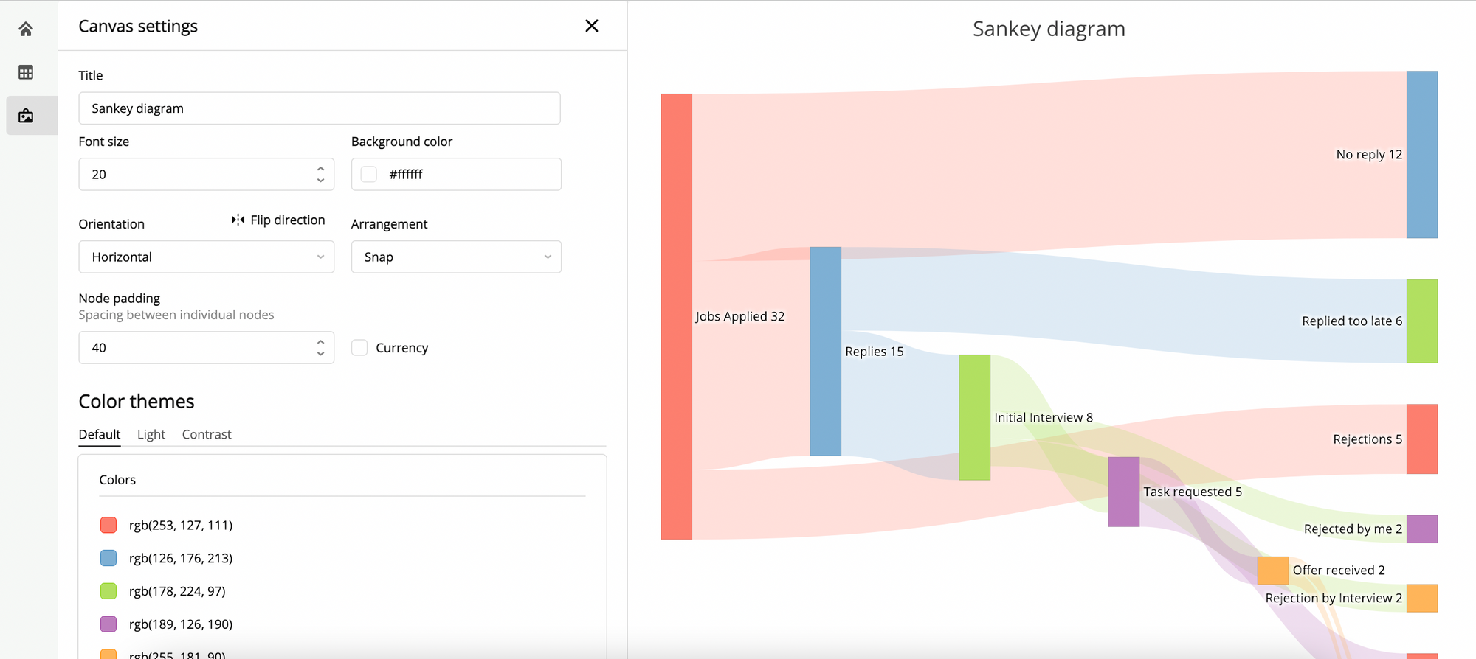Open the Arrangement Snap dropdown
1476x659 pixels.
click(x=456, y=257)
